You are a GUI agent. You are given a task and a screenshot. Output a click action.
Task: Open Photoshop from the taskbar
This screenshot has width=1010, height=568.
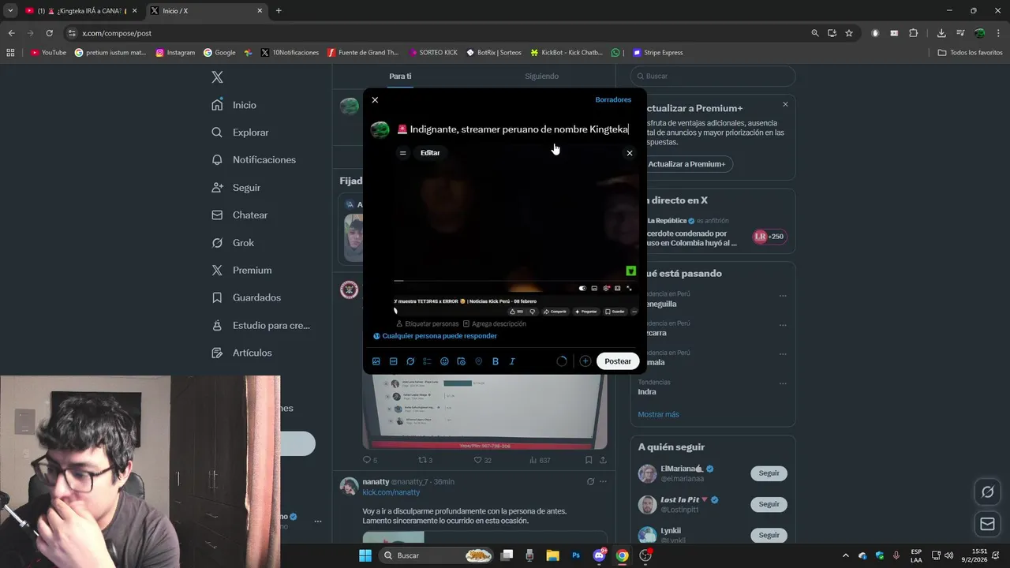click(x=576, y=555)
